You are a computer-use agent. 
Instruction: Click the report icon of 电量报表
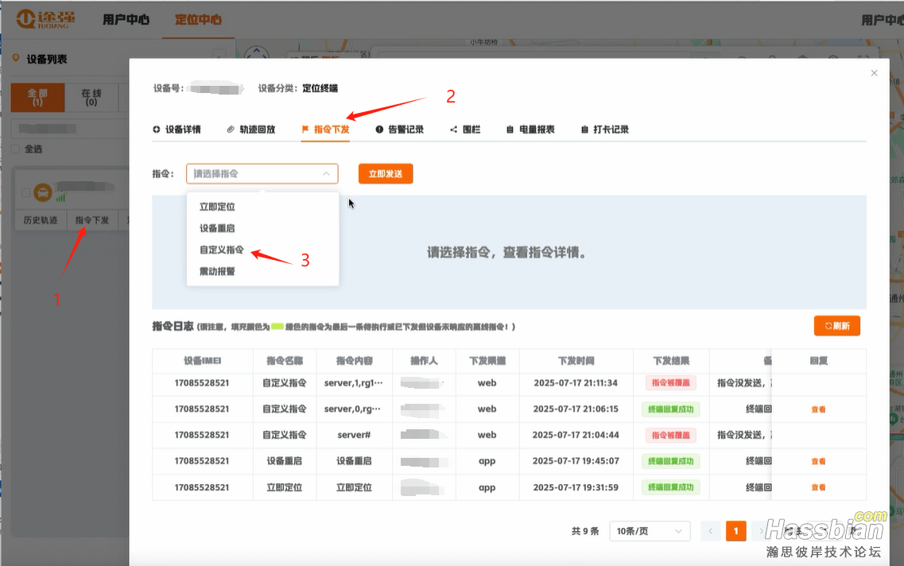tap(510, 130)
